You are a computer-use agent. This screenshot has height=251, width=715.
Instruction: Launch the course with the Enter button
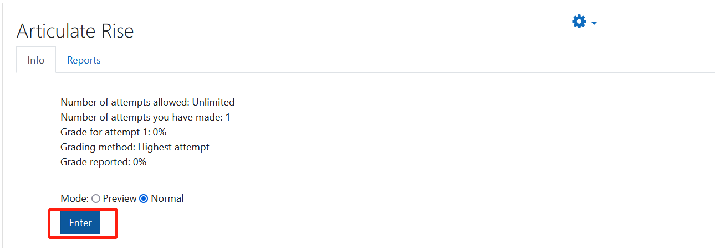[80, 222]
